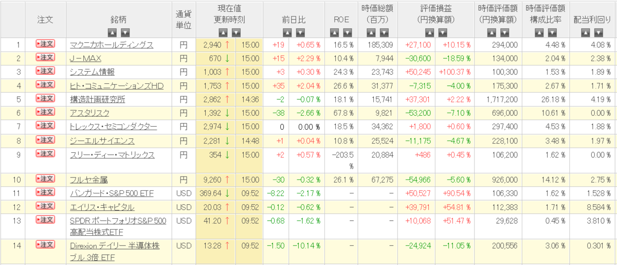Sort 銘柄 column ascending with up arrow
This screenshot has height=265, width=617.
tap(112, 33)
